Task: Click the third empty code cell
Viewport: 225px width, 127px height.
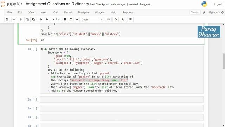Action: pyautogui.click(x=122, y=117)
